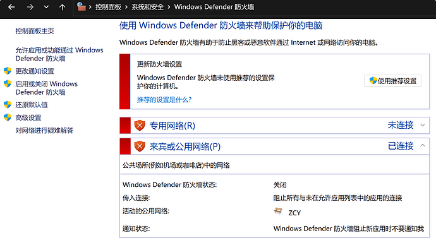Click the firewall icon in the address bar
This screenshot has height=250, width=436.
point(81,7)
